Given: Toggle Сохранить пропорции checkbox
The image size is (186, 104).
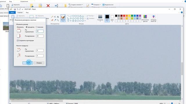Looking at the screenshot, I should click(18, 40).
